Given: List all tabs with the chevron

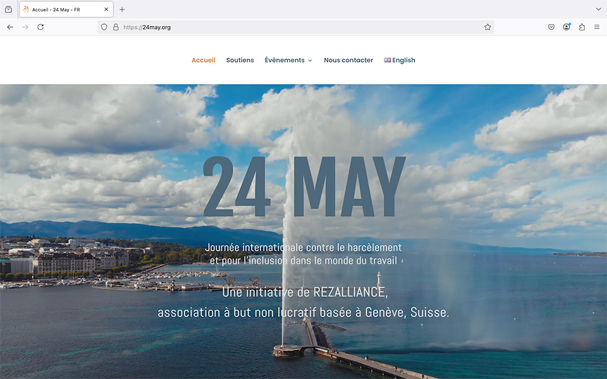Looking at the screenshot, I should 598,9.
